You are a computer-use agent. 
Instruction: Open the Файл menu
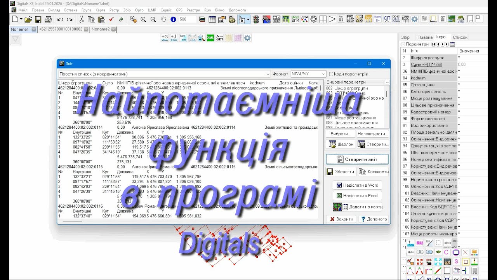click(23, 10)
